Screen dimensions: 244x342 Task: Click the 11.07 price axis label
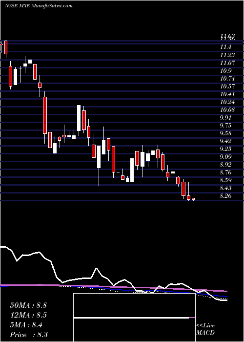[227, 63]
